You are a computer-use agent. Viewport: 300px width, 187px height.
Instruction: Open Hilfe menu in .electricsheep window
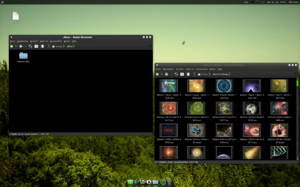click(x=220, y=69)
